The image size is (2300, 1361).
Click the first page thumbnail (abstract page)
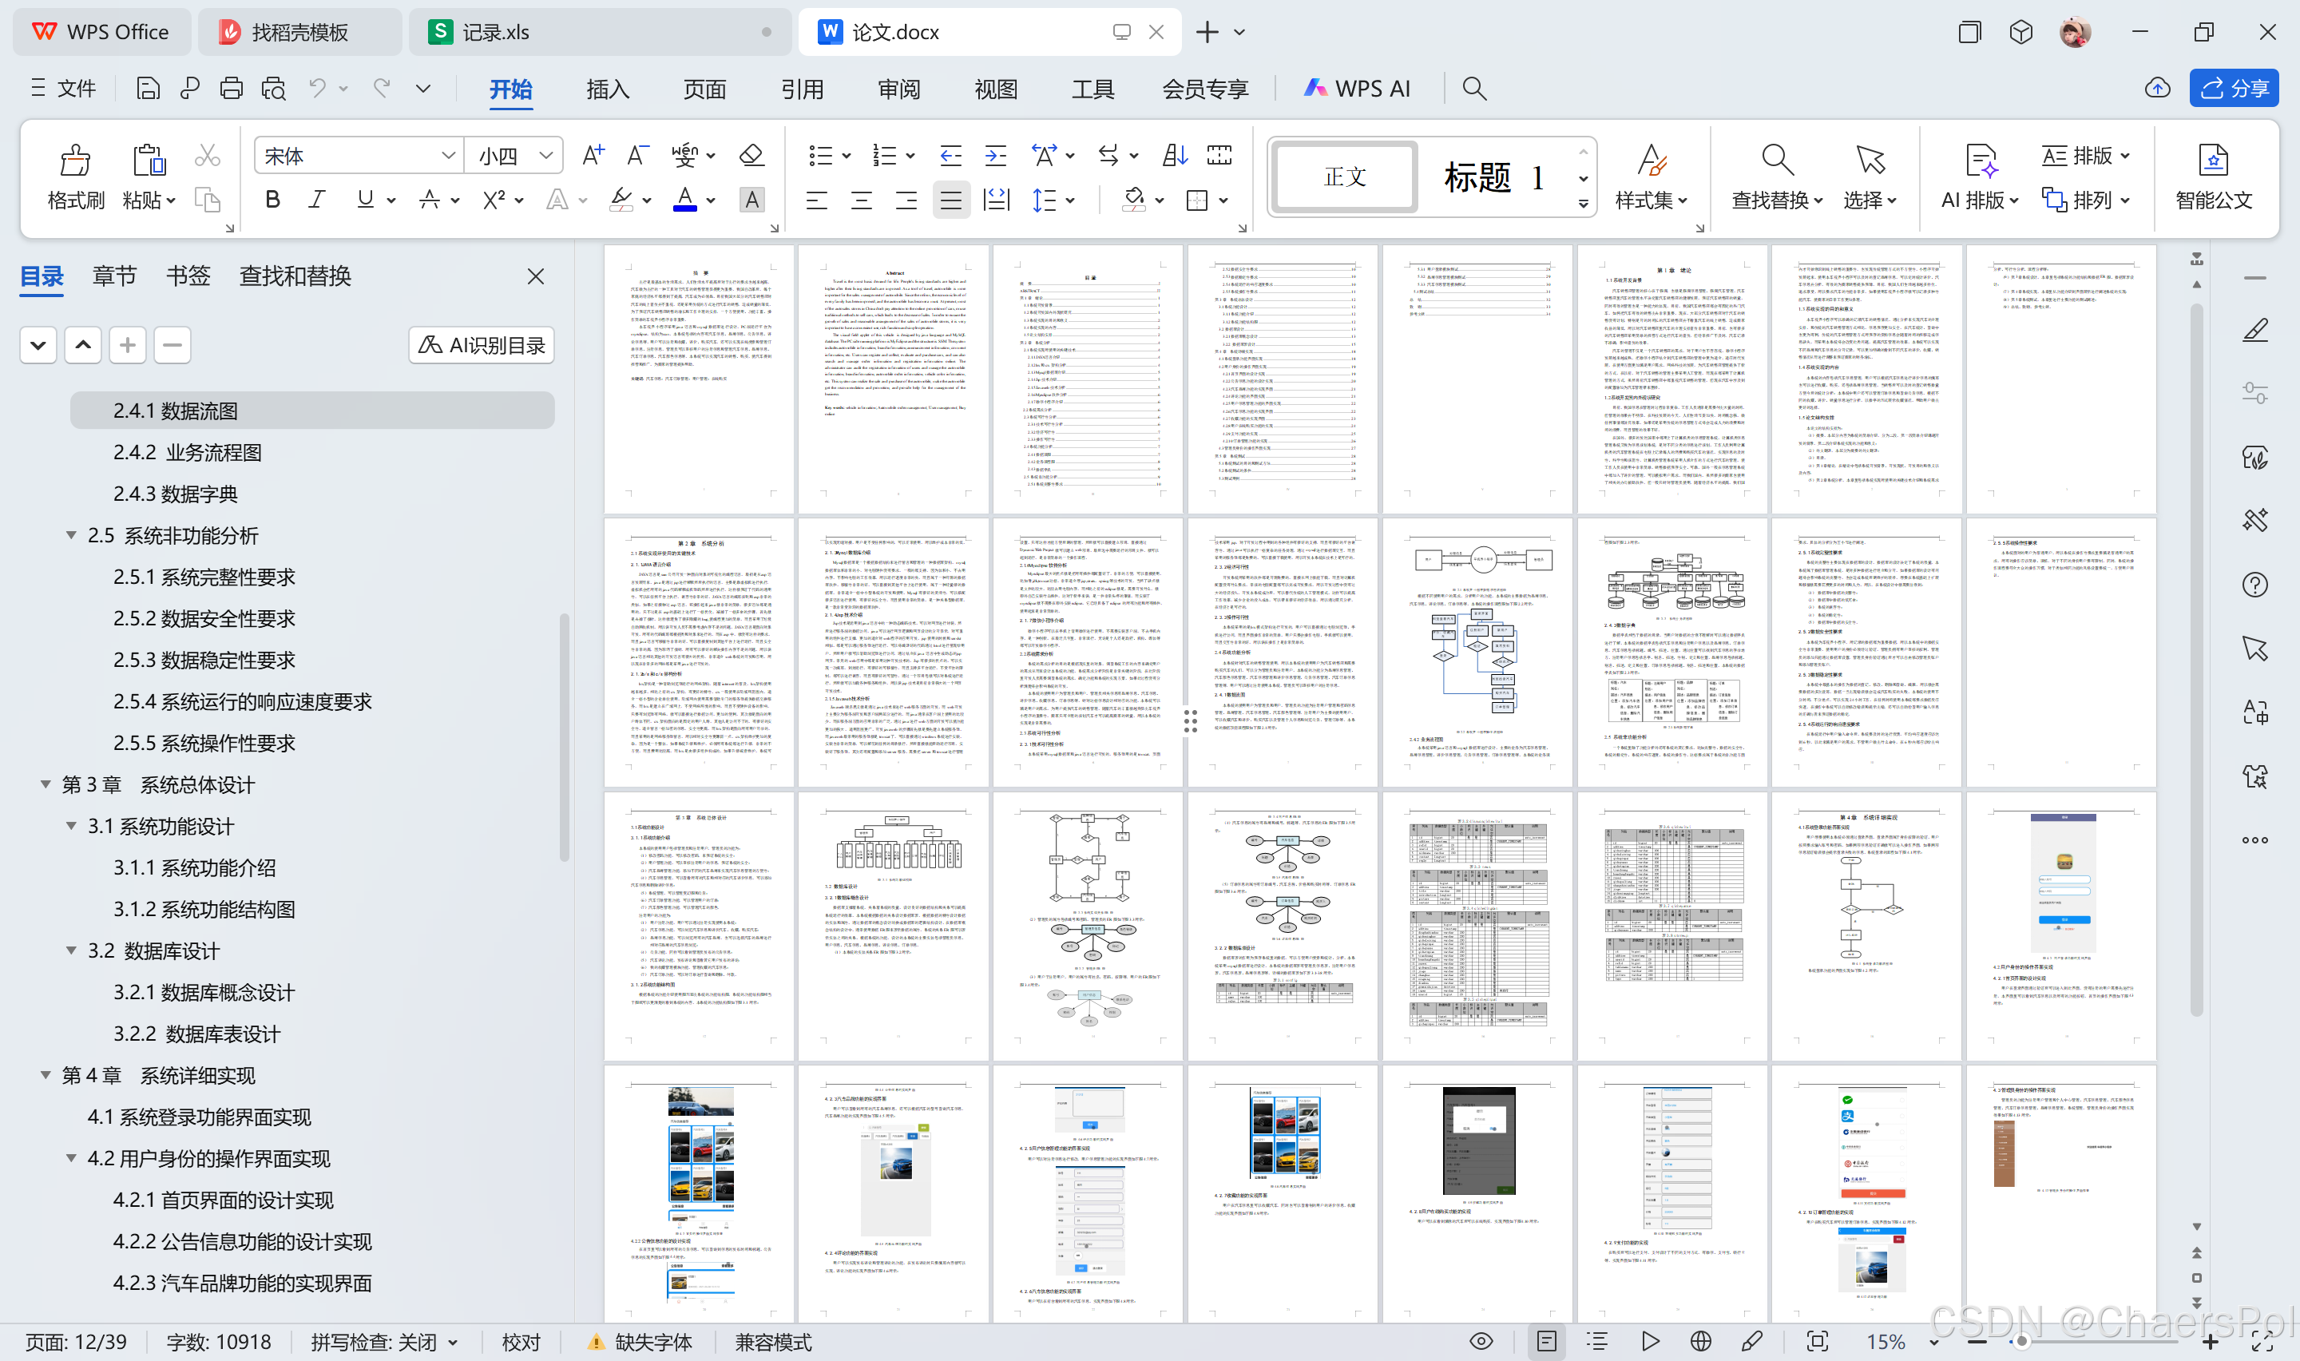coord(699,379)
